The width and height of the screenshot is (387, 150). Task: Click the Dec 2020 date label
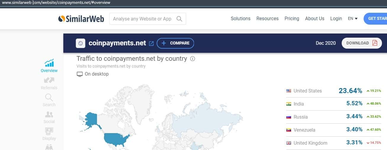326,43
